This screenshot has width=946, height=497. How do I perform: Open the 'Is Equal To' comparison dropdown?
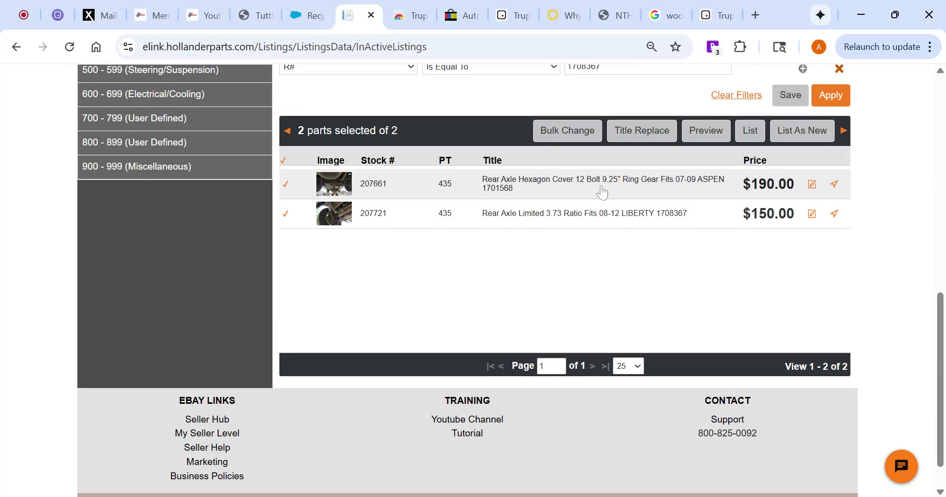coord(491,67)
